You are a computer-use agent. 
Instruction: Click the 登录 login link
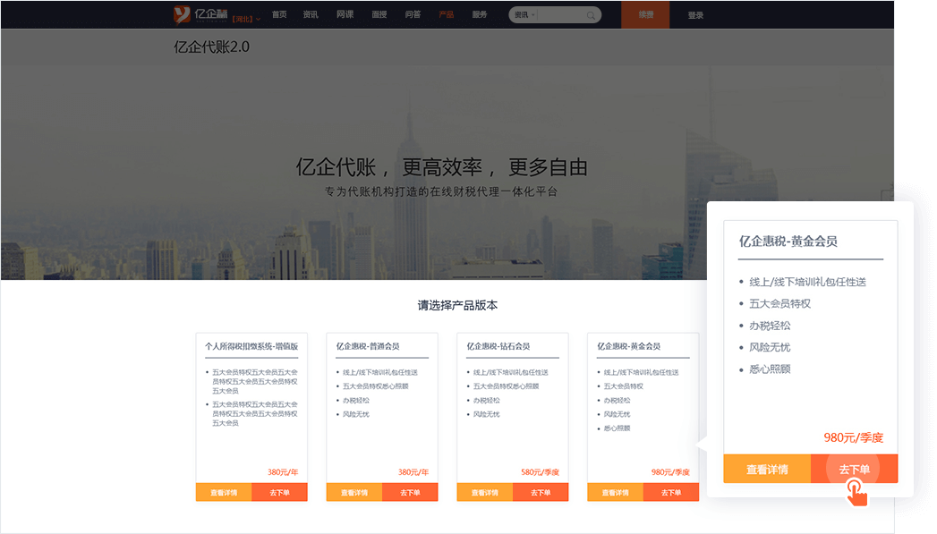coord(695,15)
